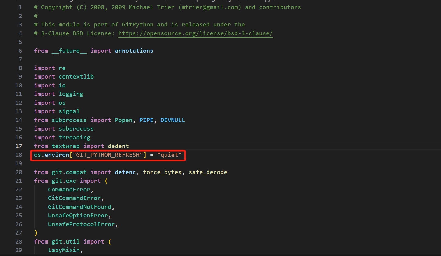Click the string "quiet" on line 18
This screenshot has height=256, width=441.
(x=170, y=155)
